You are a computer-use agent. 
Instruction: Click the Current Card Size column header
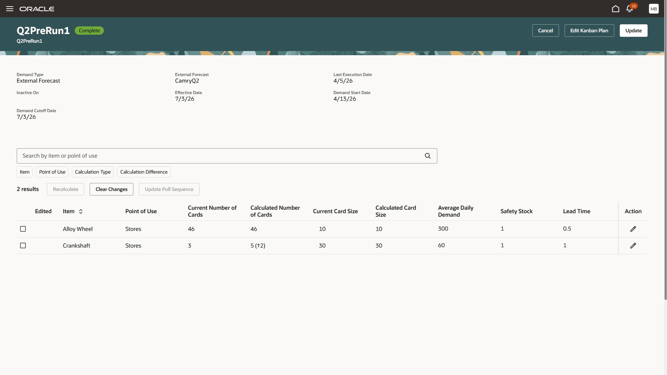point(335,211)
